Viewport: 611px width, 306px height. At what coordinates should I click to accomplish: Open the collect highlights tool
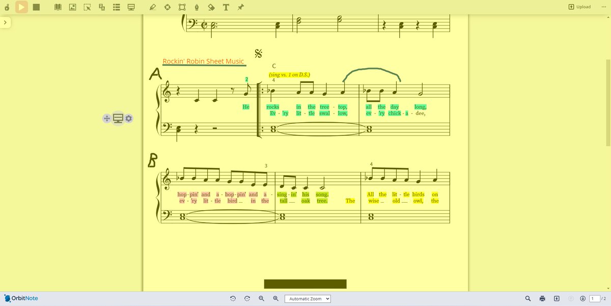(x=116, y=7)
